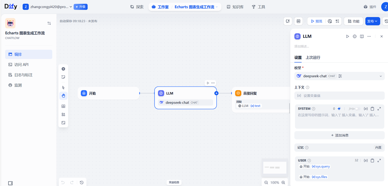Click the Echarts app robot avatar
Image resolution: width=388 pixels, height=186 pixels.
tap(10, 23)
